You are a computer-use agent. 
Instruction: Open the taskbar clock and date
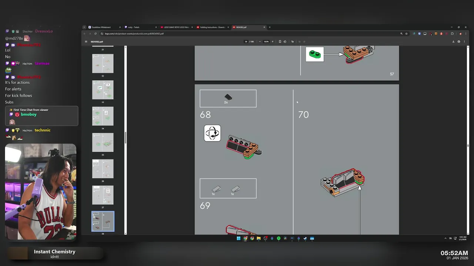pos(463,238)
